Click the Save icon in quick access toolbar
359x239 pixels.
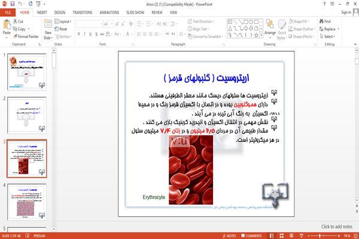(x=13, y=4)
